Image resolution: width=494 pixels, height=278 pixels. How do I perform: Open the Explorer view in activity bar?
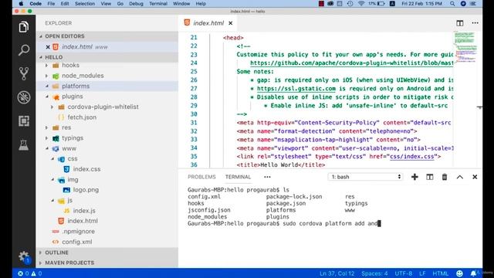point(24,27)
